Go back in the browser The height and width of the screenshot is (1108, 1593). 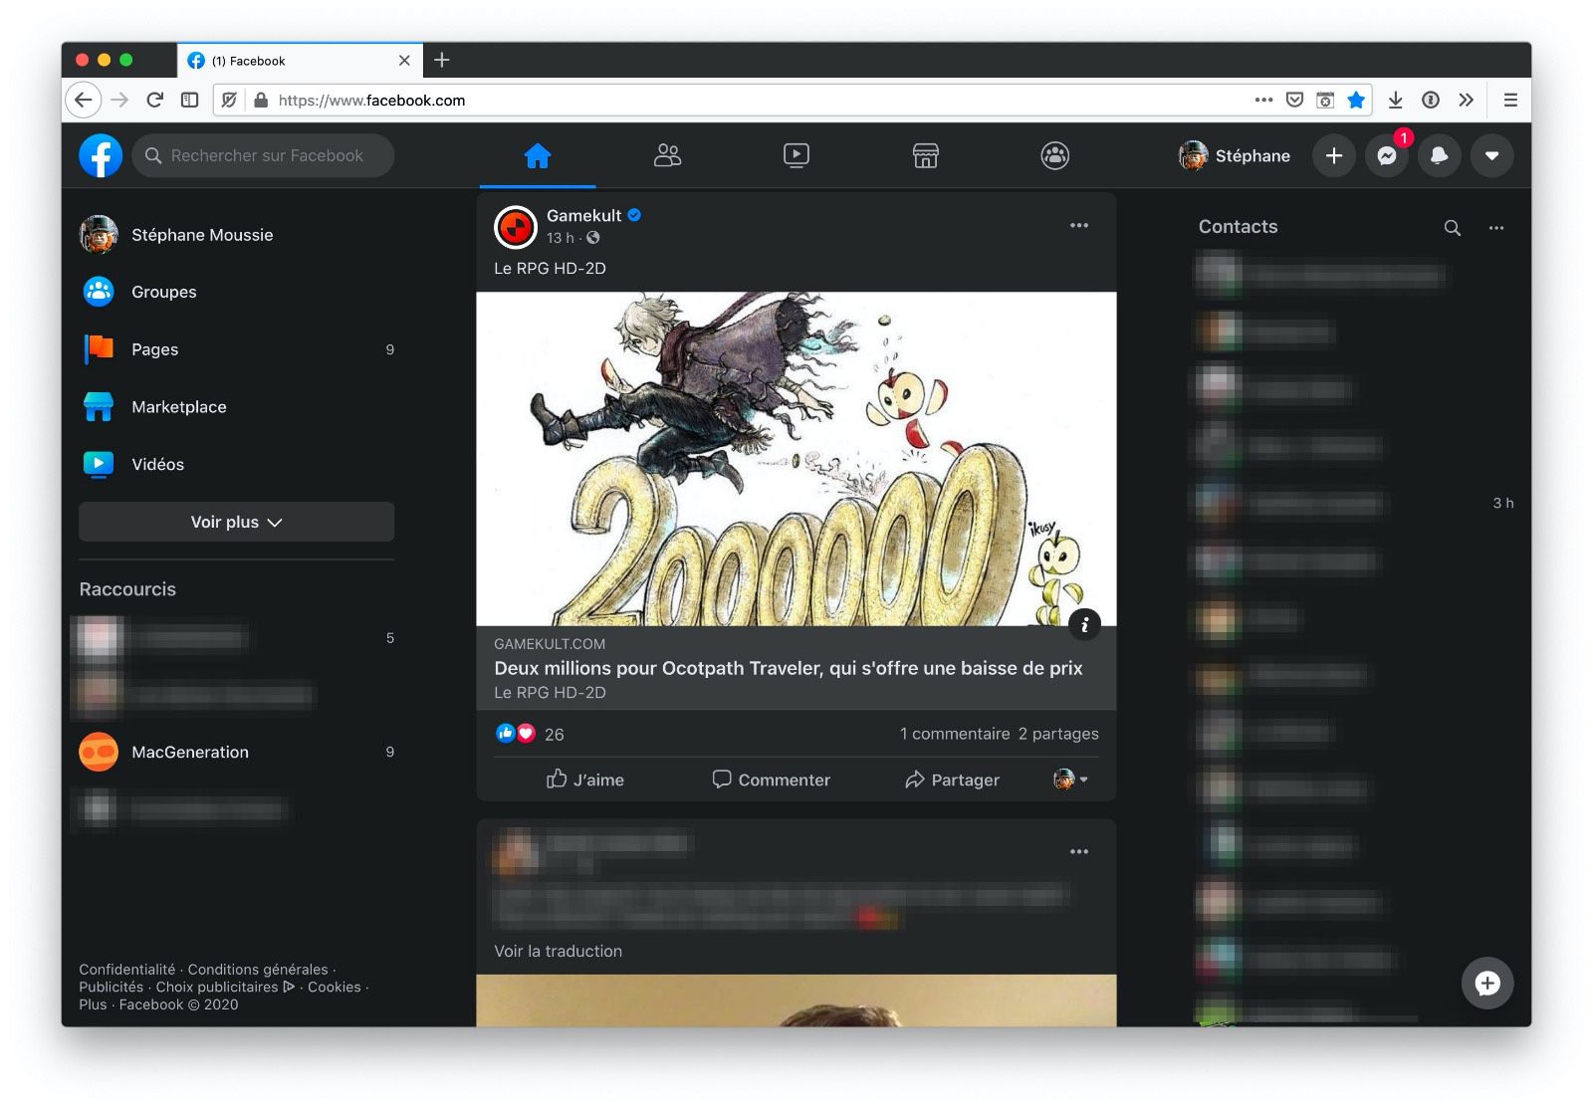[x=84, y=100]
